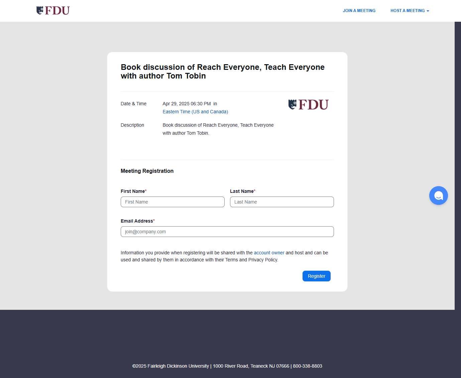This screenshot has height=378, width=461.
Task: Open the Host a Meeting menu
Action: pyautogui.click(x=410, y=11)
